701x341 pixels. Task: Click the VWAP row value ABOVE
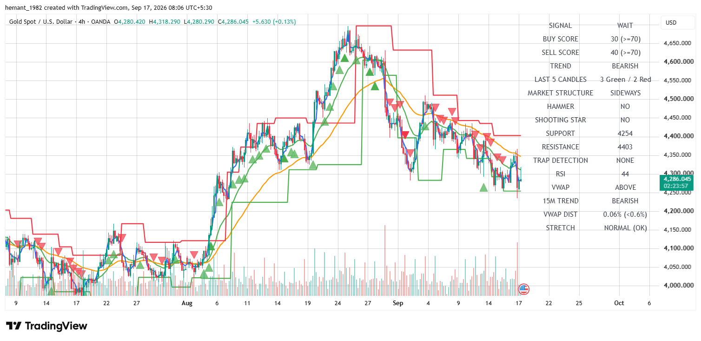tap(625, 187)
